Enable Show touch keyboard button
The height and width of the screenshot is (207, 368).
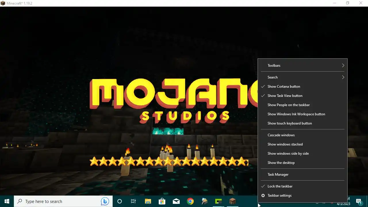(302, 123)
